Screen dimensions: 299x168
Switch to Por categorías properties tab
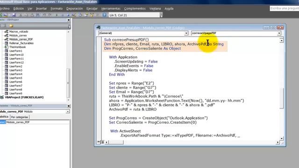(x=20, y=117)
